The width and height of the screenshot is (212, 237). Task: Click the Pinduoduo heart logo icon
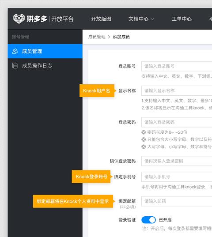(x=19, y=19)
